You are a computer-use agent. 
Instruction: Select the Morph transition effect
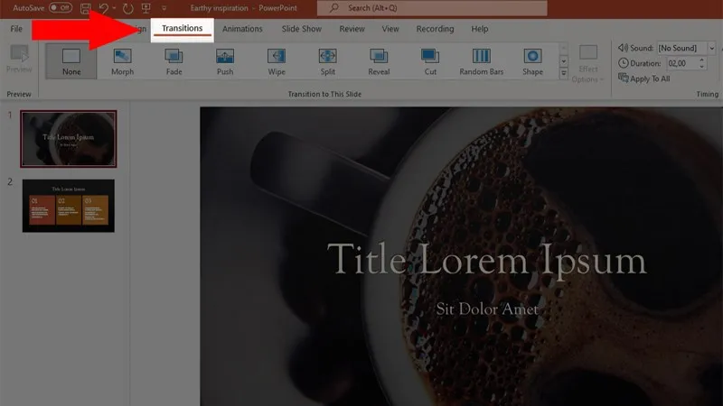click(x=122, y=60)
